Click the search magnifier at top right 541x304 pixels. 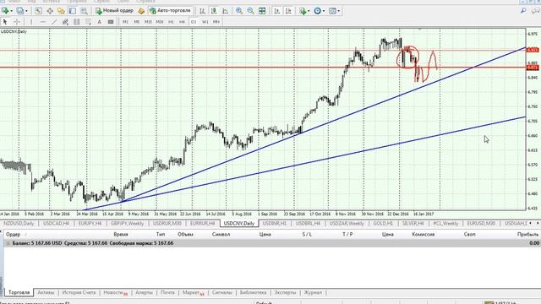coord(523,11)
